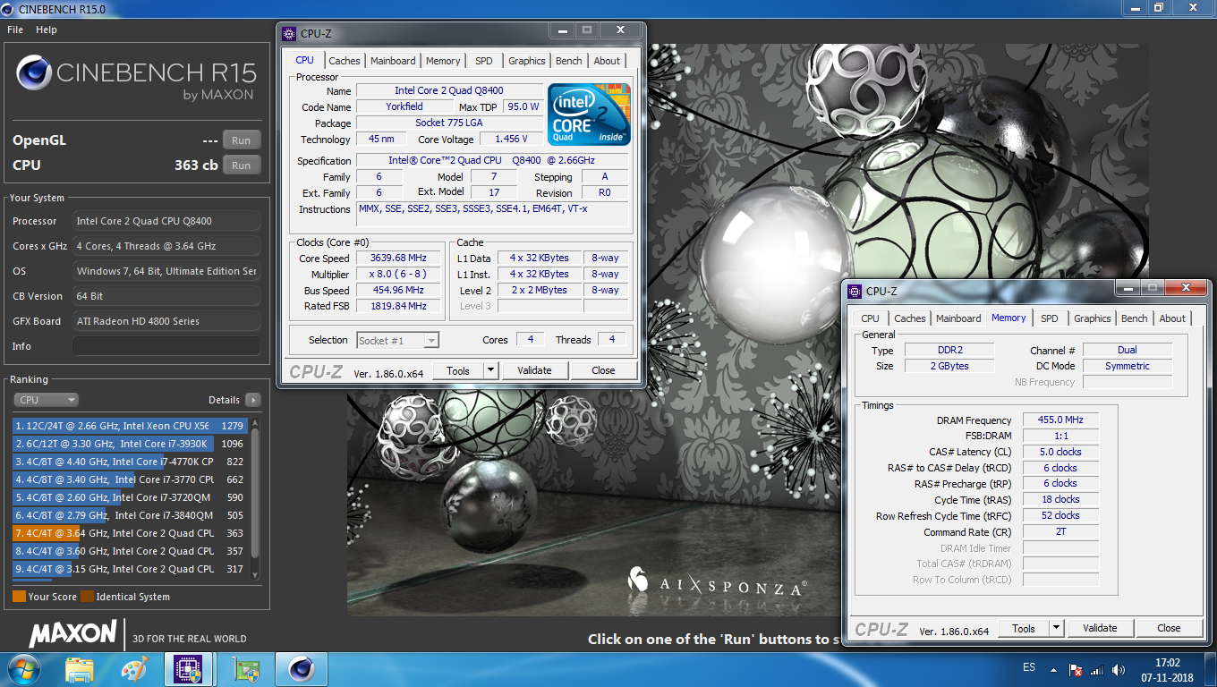The image size is (1217, 687).
Task: Open the ranking CPU dropdown
Action: tap(46, 400)
